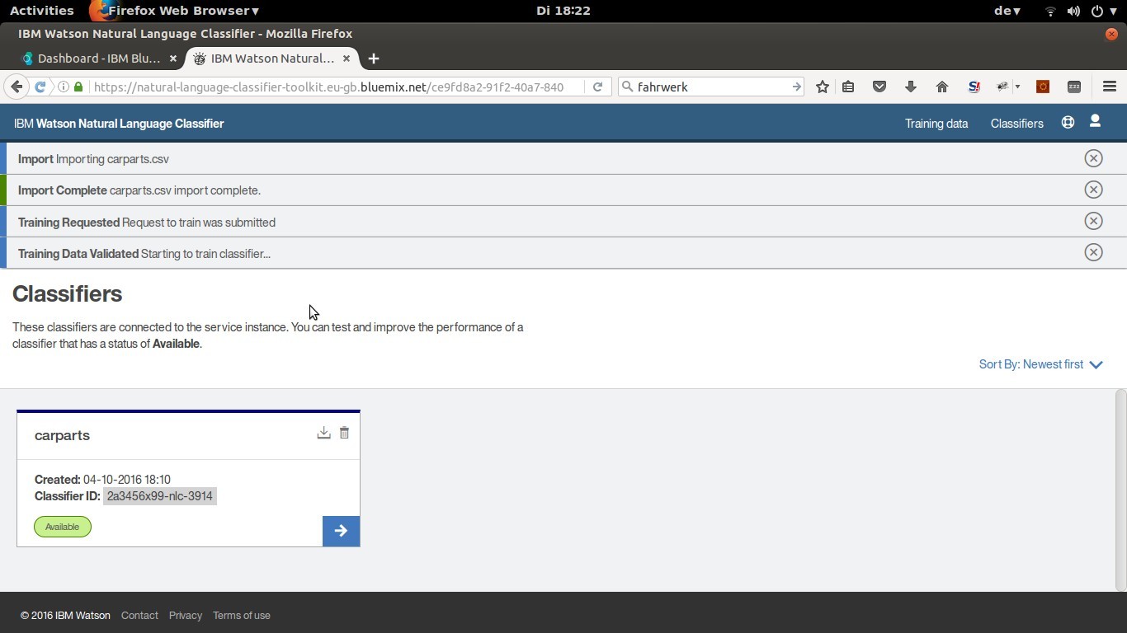Click the Classifiers page heading

[x=67, y=294]
